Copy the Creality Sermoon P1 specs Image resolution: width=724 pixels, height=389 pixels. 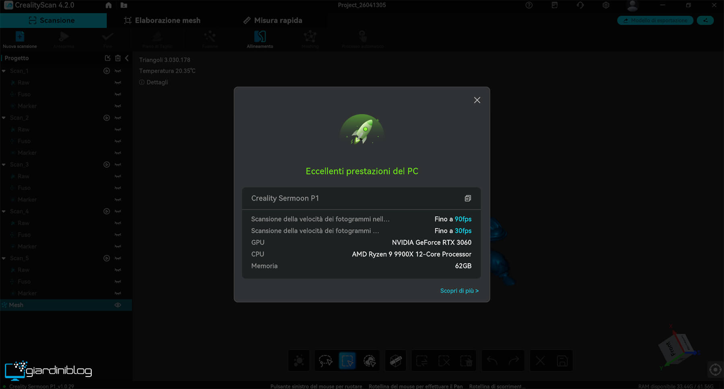coord(467,199)
